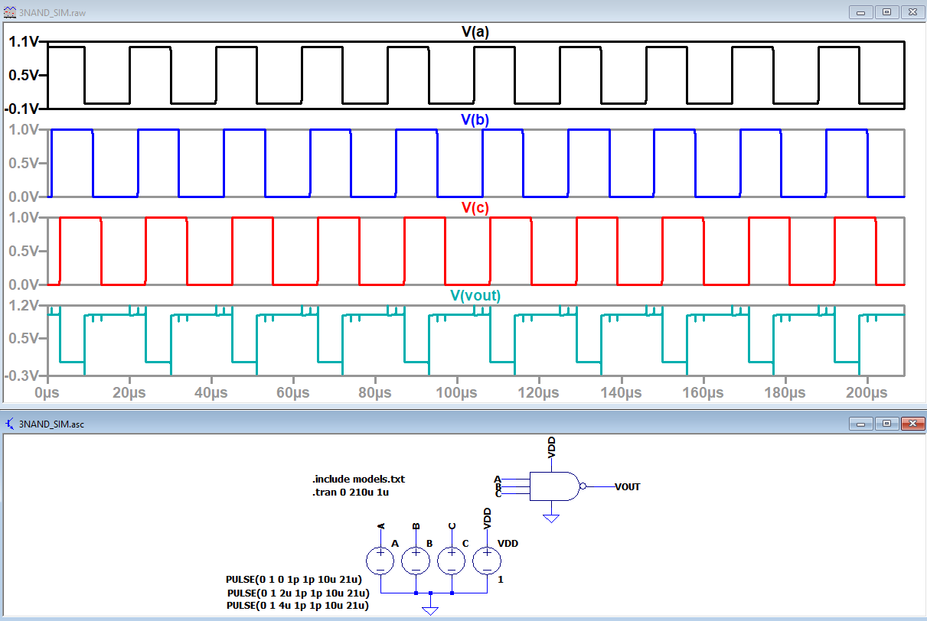This screenshot has height=621, width=927.
Task: Select the ground symbol under the NAND gate
Action: point(550,518)
